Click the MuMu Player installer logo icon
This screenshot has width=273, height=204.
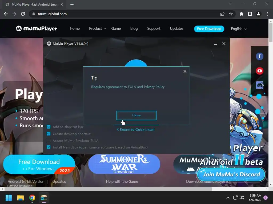click(49, 44)
